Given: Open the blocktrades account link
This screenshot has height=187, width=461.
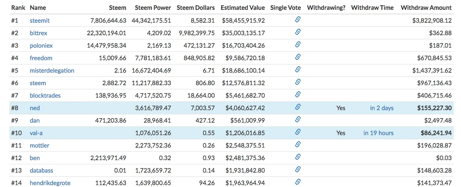Looking at the screenshot, I should click(x=45, y=95).
